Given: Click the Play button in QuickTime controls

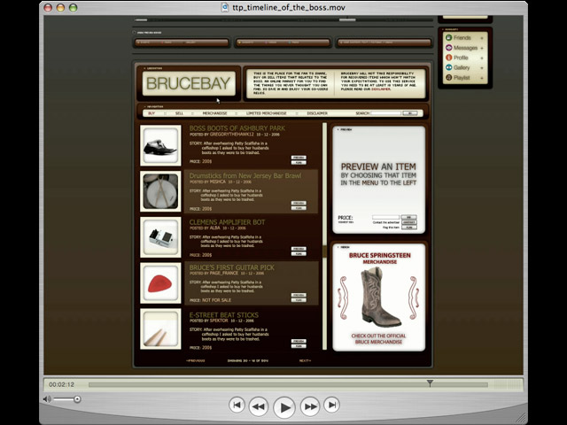Looking at the screenshot, I should (x=284, y=407).
